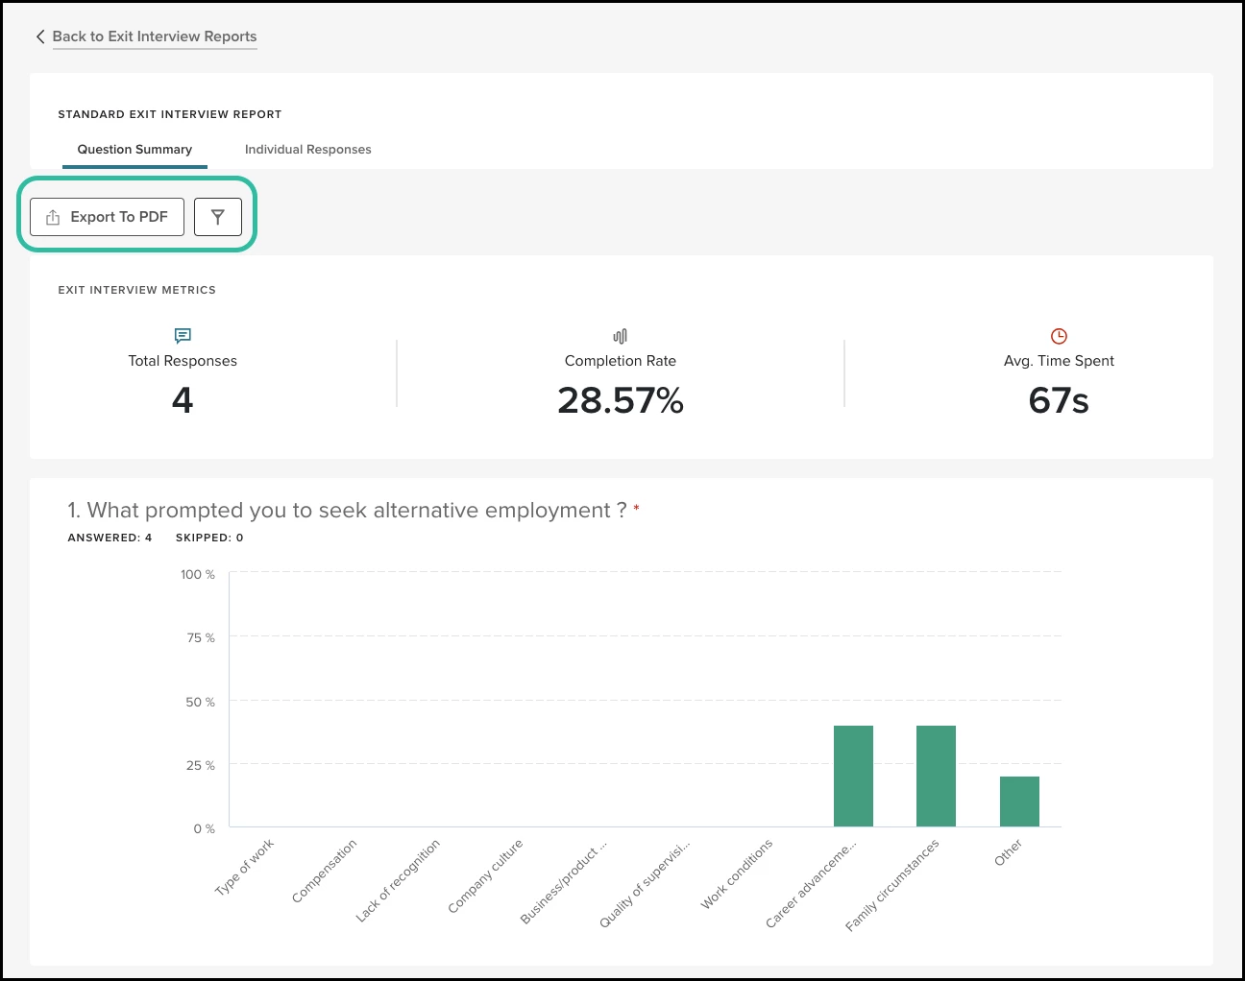This screenshot has height=981, width=1245.
Task: Click the Total Responses label
Action: pyautogui.click(x=183, y=361)
